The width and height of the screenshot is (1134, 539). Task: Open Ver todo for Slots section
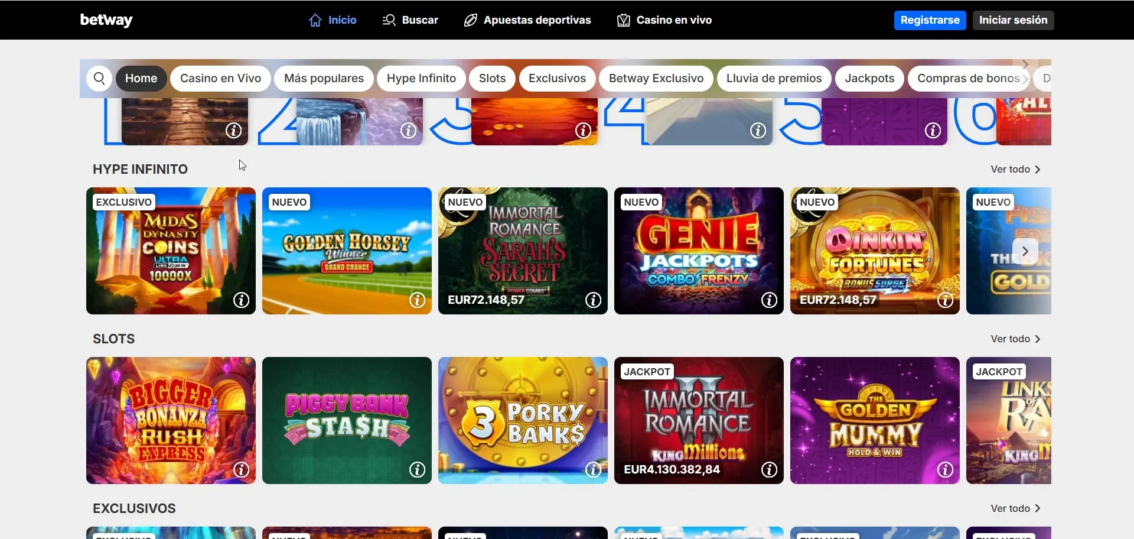click(1015, 339)
